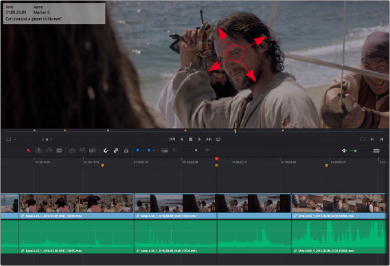Adjust the timeline zoom slider handle

(x=196, y=151)
